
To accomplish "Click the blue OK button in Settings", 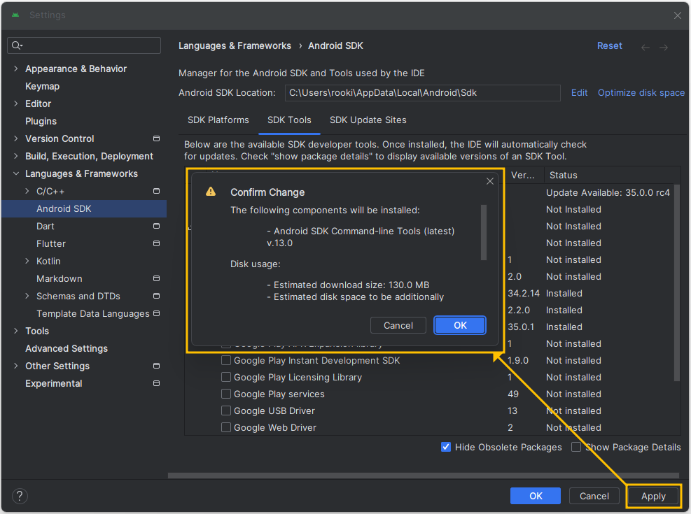I will coord(536,496).
